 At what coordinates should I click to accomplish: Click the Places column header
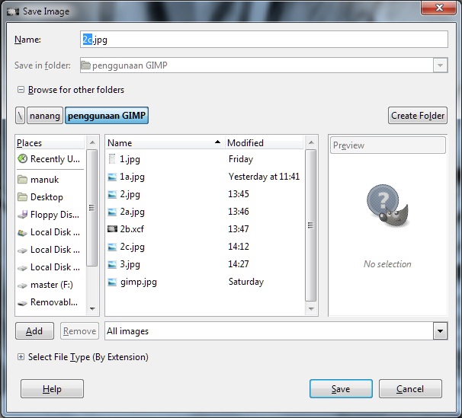[50, 143]
